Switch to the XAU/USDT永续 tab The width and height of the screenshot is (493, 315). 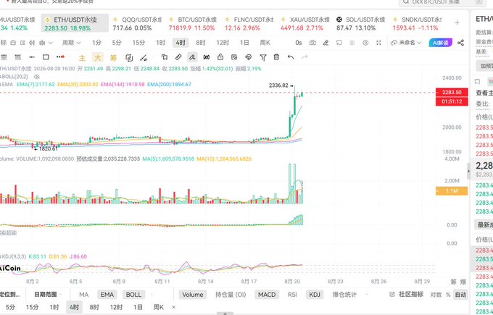pyautogui.click(x=305, y=24)
